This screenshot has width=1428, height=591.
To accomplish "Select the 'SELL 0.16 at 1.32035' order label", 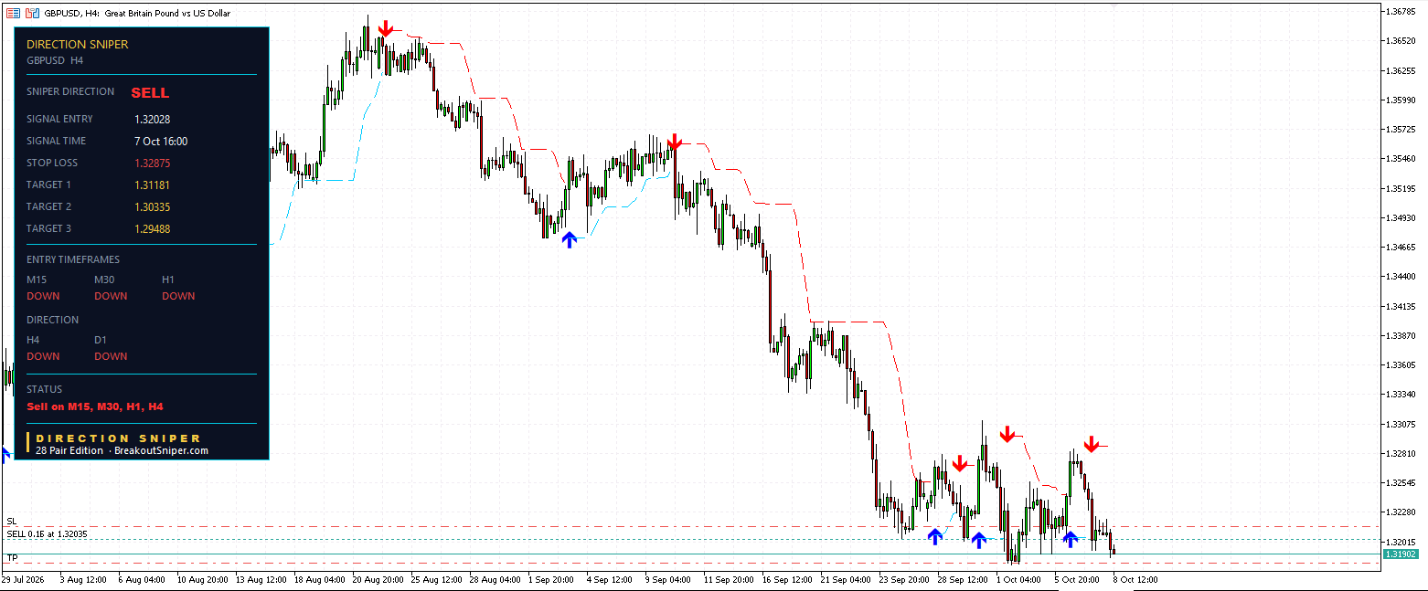I will 47,533.
